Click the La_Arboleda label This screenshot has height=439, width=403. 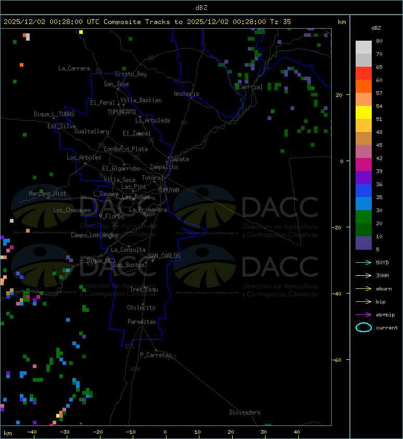tap(153, 120)
